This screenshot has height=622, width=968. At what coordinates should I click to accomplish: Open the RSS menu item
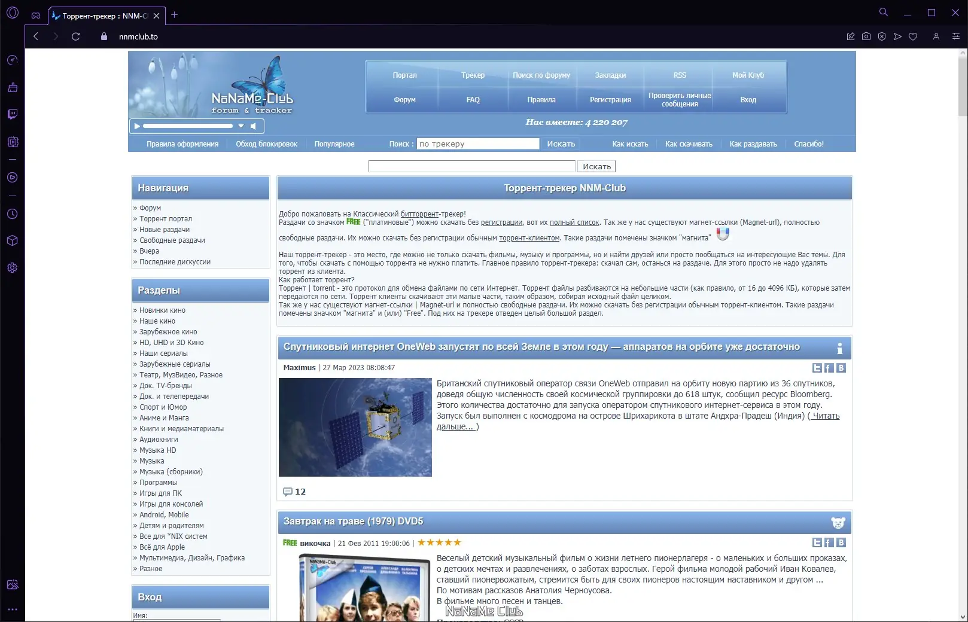(680, 75)
